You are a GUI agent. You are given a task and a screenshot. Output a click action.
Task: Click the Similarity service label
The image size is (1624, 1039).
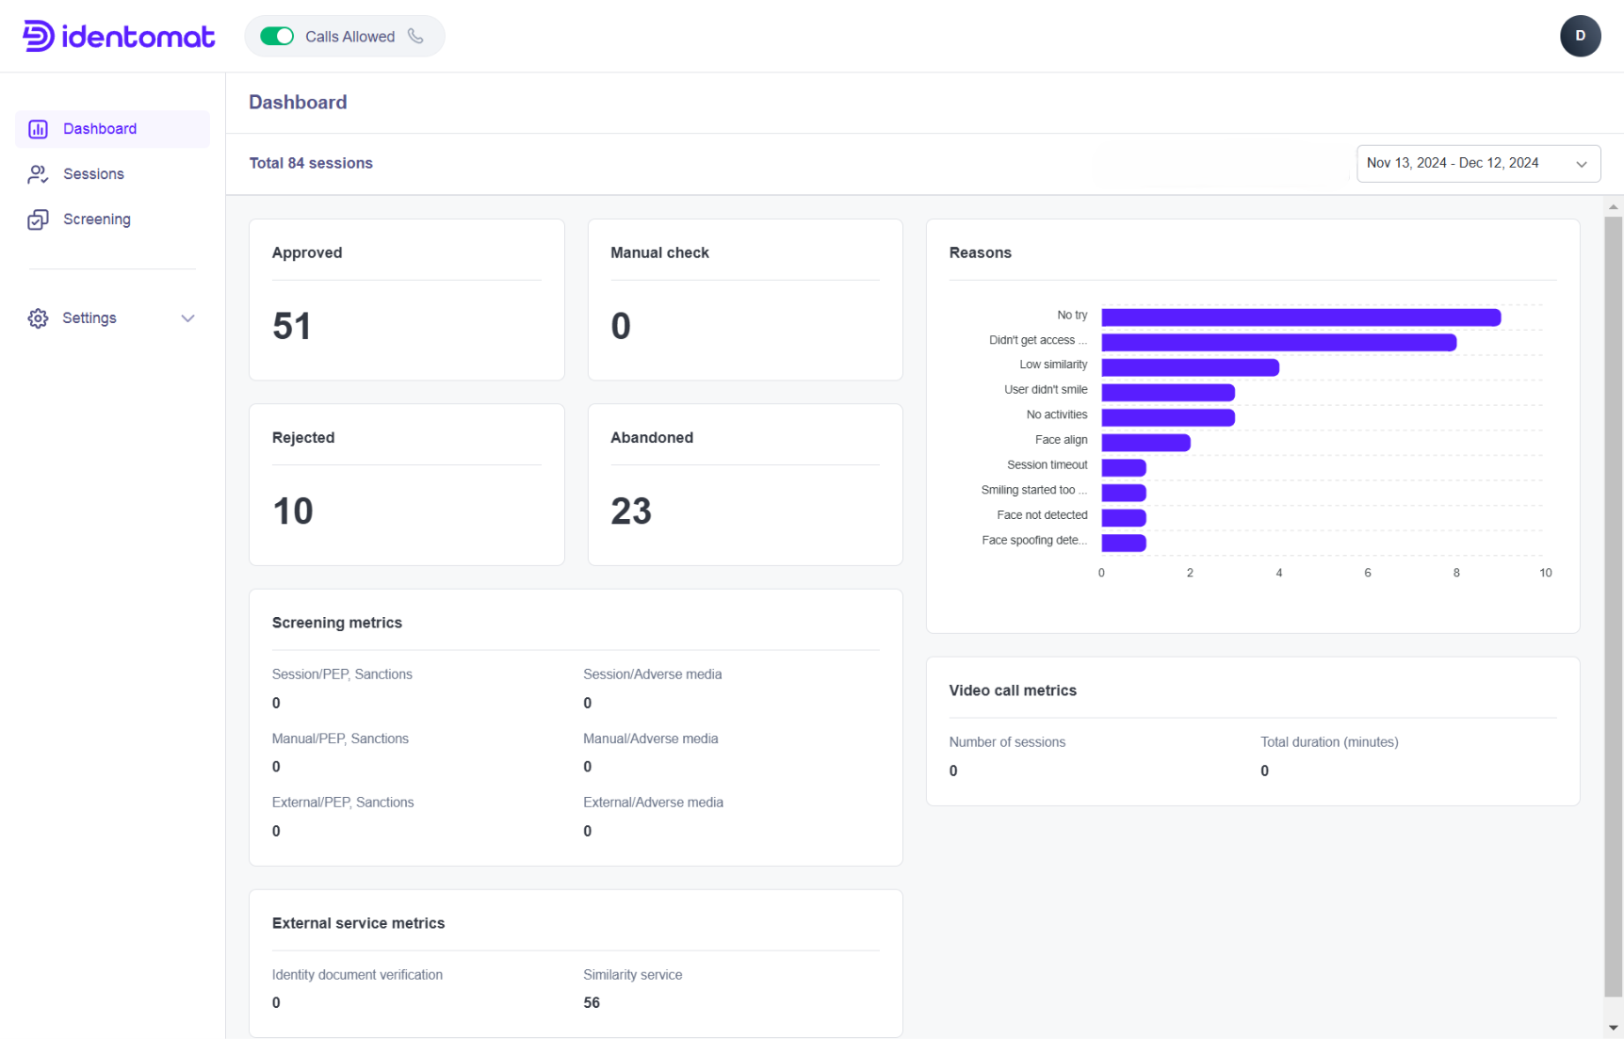coord(633,975)
